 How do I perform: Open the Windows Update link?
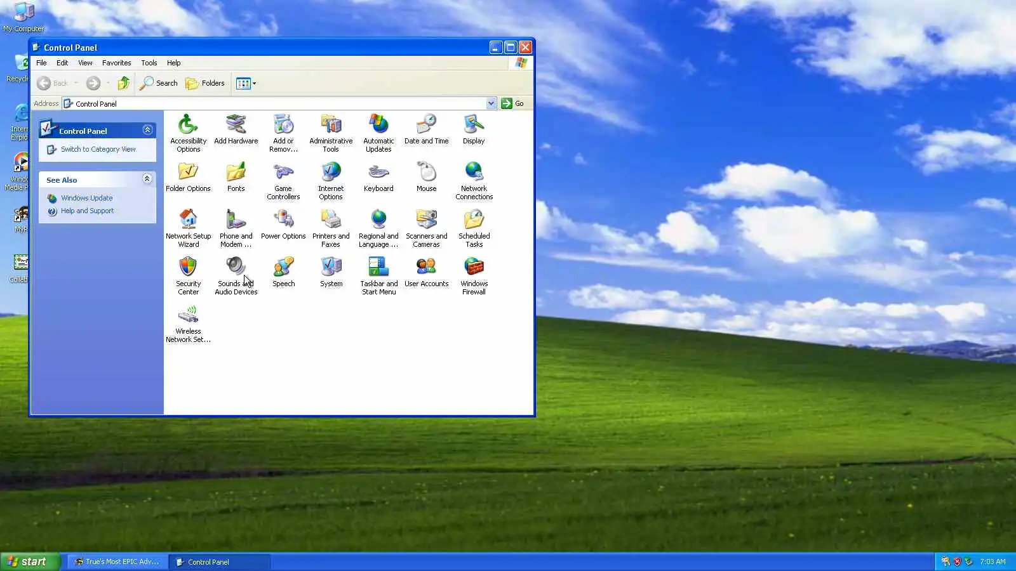(87, 198)
